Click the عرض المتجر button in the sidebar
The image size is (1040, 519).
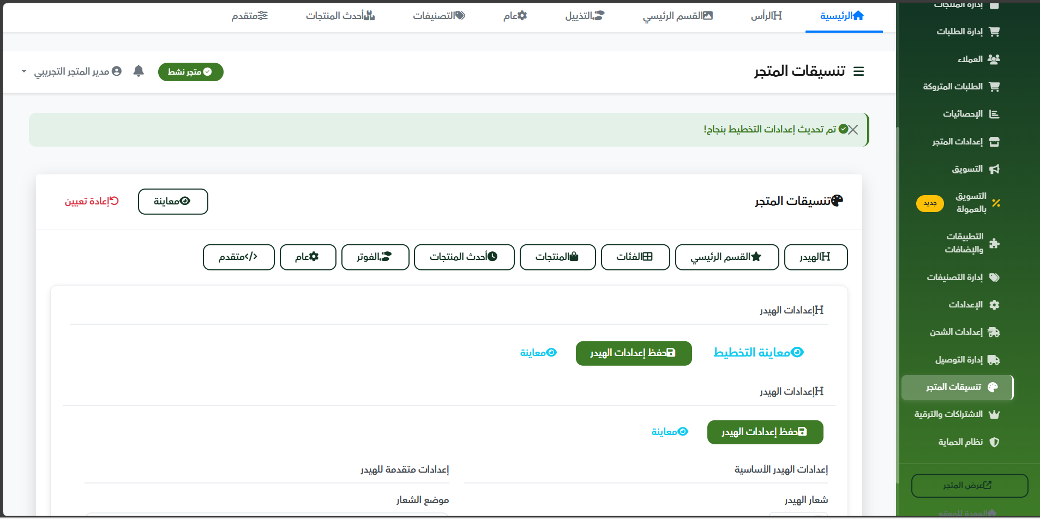tap(969, 485)
